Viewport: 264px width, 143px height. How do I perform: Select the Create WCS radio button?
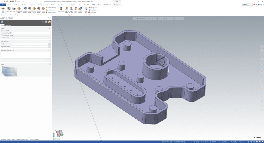click(x=1, y=31)
